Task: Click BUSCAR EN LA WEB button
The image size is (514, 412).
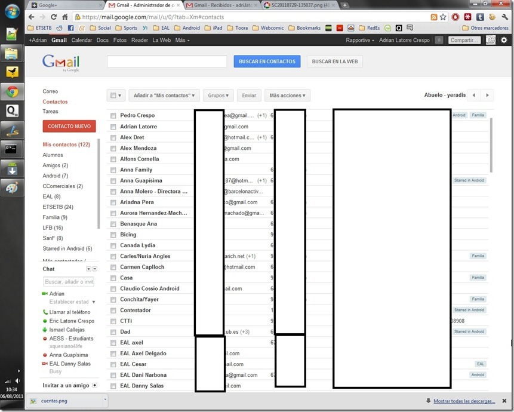Action: click(x=335, y=62)
